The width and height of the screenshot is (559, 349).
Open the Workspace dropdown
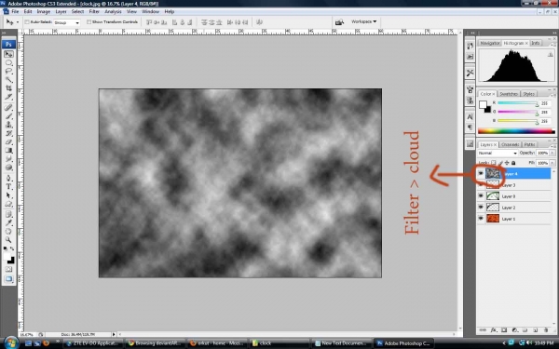tap(363, 21)
